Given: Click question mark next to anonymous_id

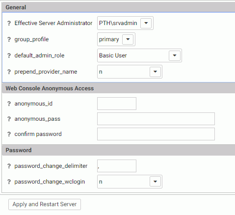Looking at the screenshot, I should pyautogui.click(x=9, y=104).
